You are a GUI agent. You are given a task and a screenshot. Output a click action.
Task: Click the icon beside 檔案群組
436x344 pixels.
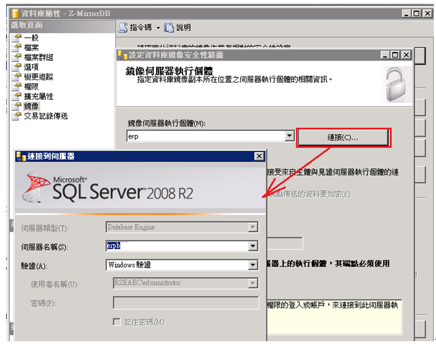click(x=17, y=57)
